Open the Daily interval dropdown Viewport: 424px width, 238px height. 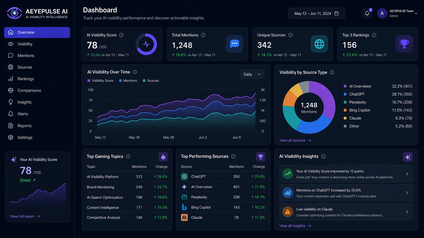tap(252, 74)
